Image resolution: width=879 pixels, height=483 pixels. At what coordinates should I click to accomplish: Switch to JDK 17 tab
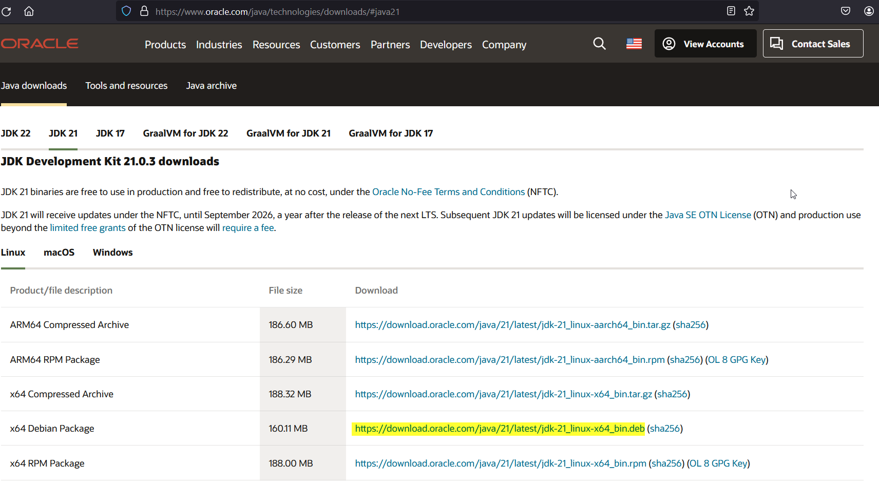coord(110,133)
